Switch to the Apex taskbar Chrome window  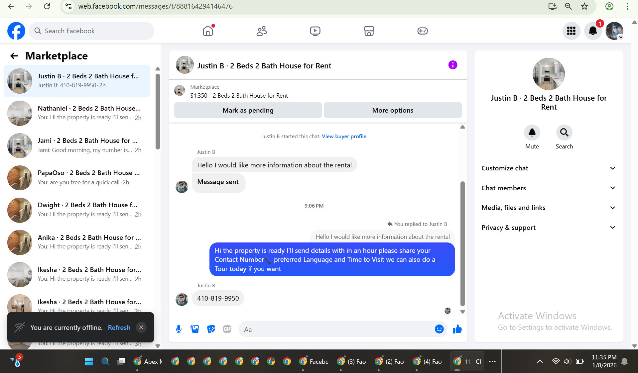(x=148, y=361)
